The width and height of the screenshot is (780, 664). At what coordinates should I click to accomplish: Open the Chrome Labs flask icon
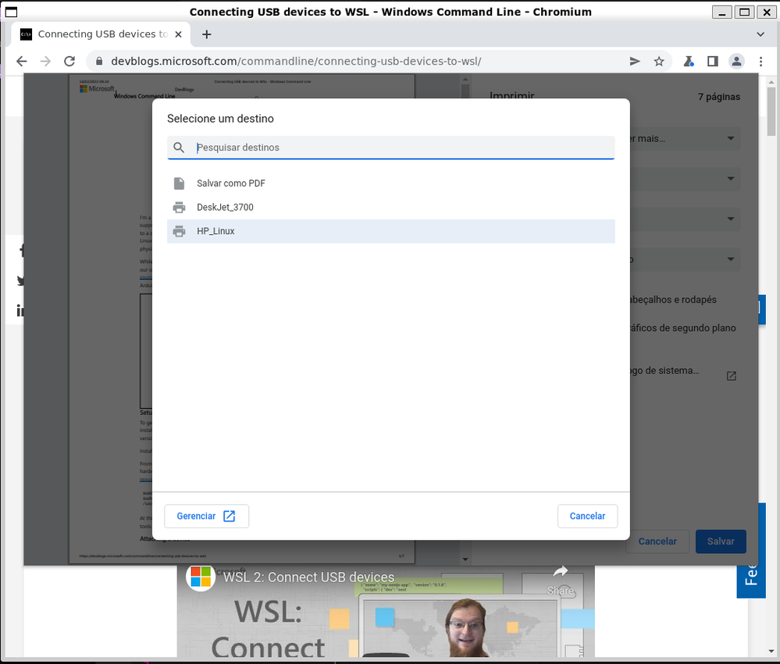point(689,61)
